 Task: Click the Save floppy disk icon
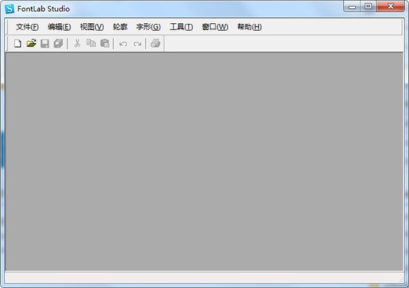pos(45,44)
